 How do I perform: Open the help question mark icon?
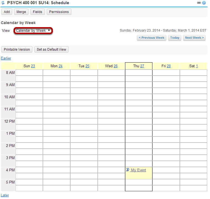204,3
